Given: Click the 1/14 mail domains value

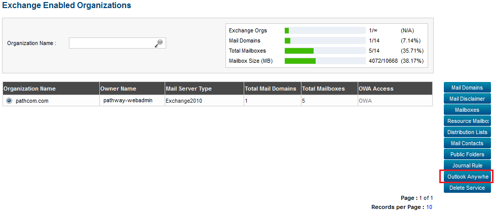Looking at the screenshot, I should click(x=374, y=40).
